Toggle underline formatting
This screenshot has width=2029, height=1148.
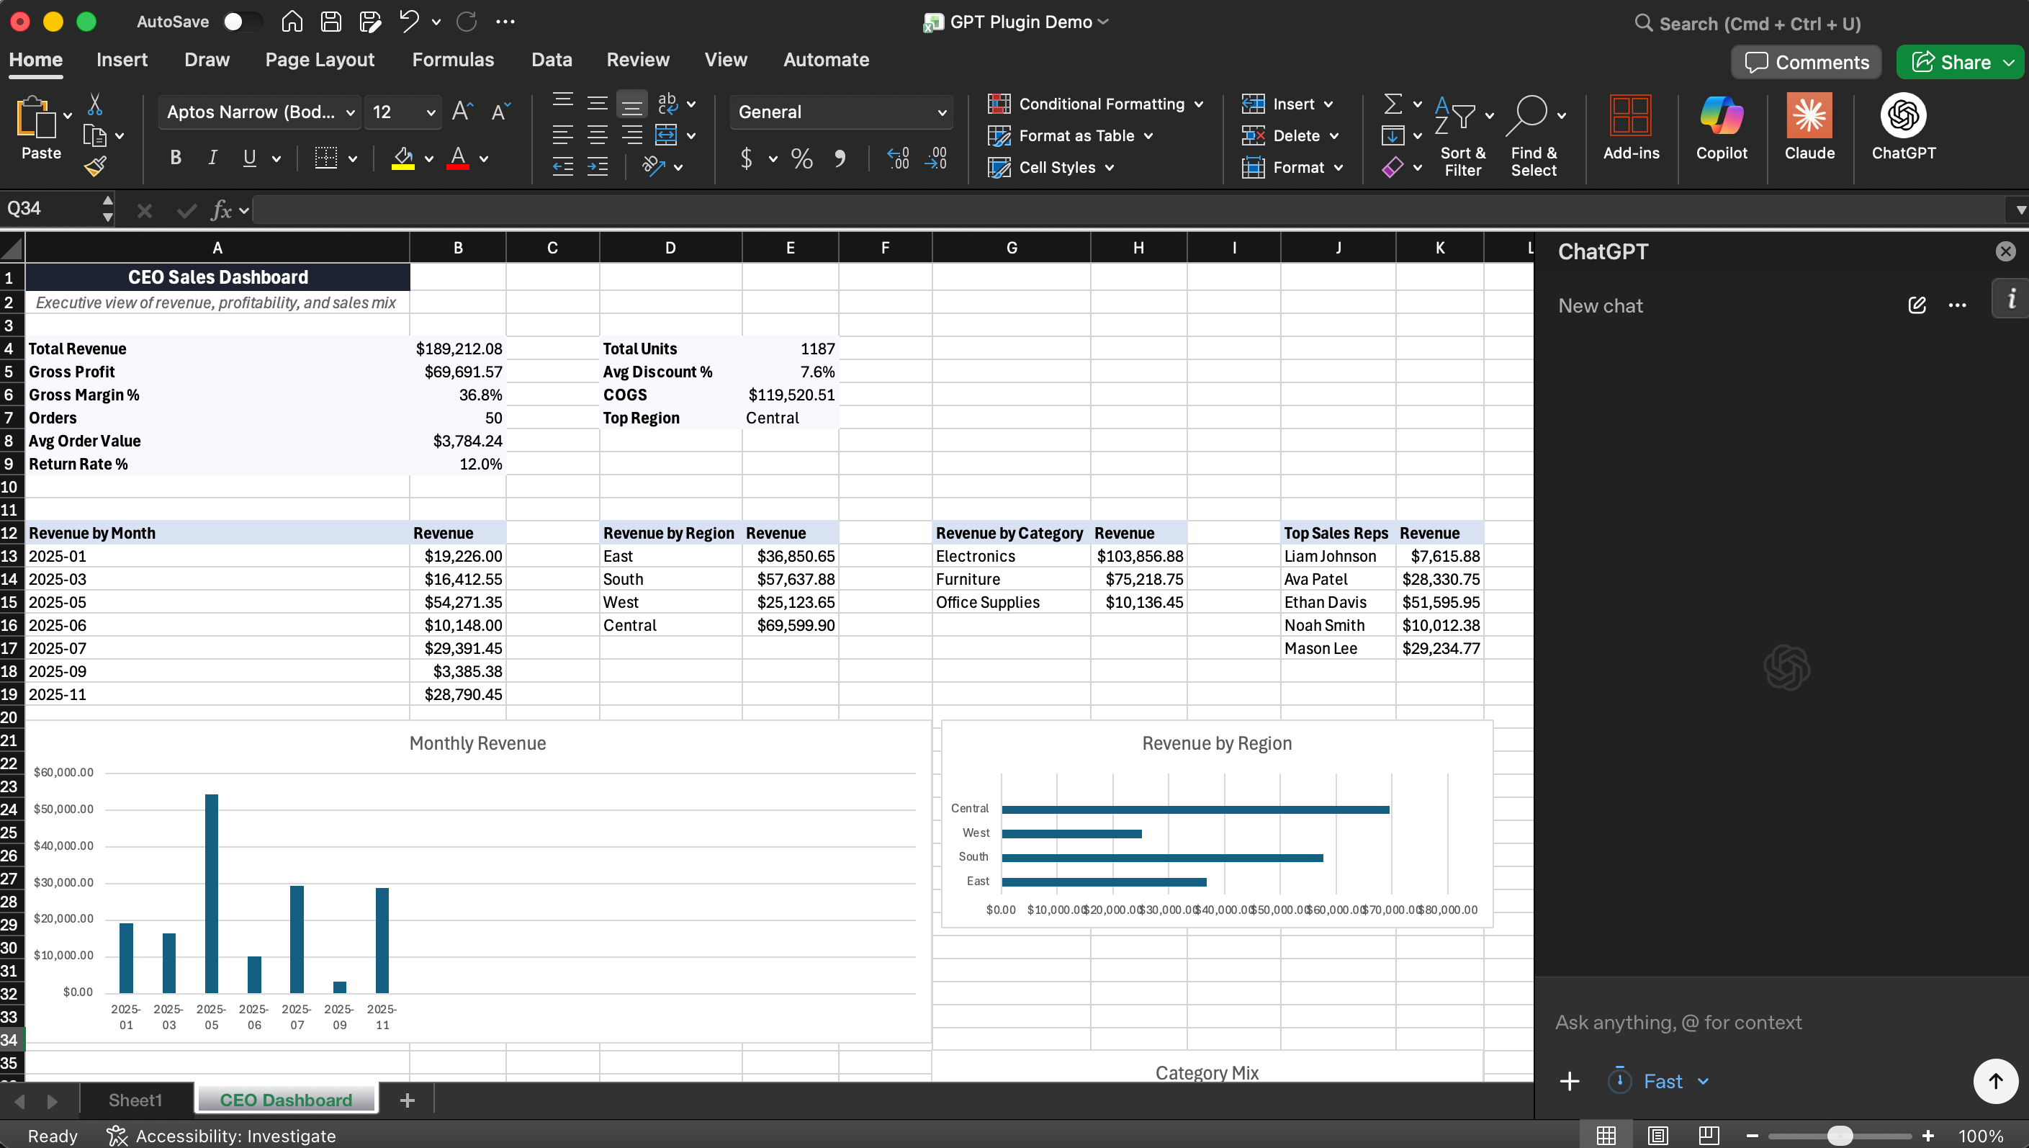click(250, 158)
